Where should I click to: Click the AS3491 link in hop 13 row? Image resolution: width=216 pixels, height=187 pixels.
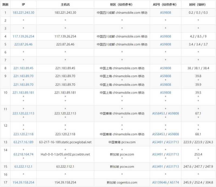coord(158,142)
